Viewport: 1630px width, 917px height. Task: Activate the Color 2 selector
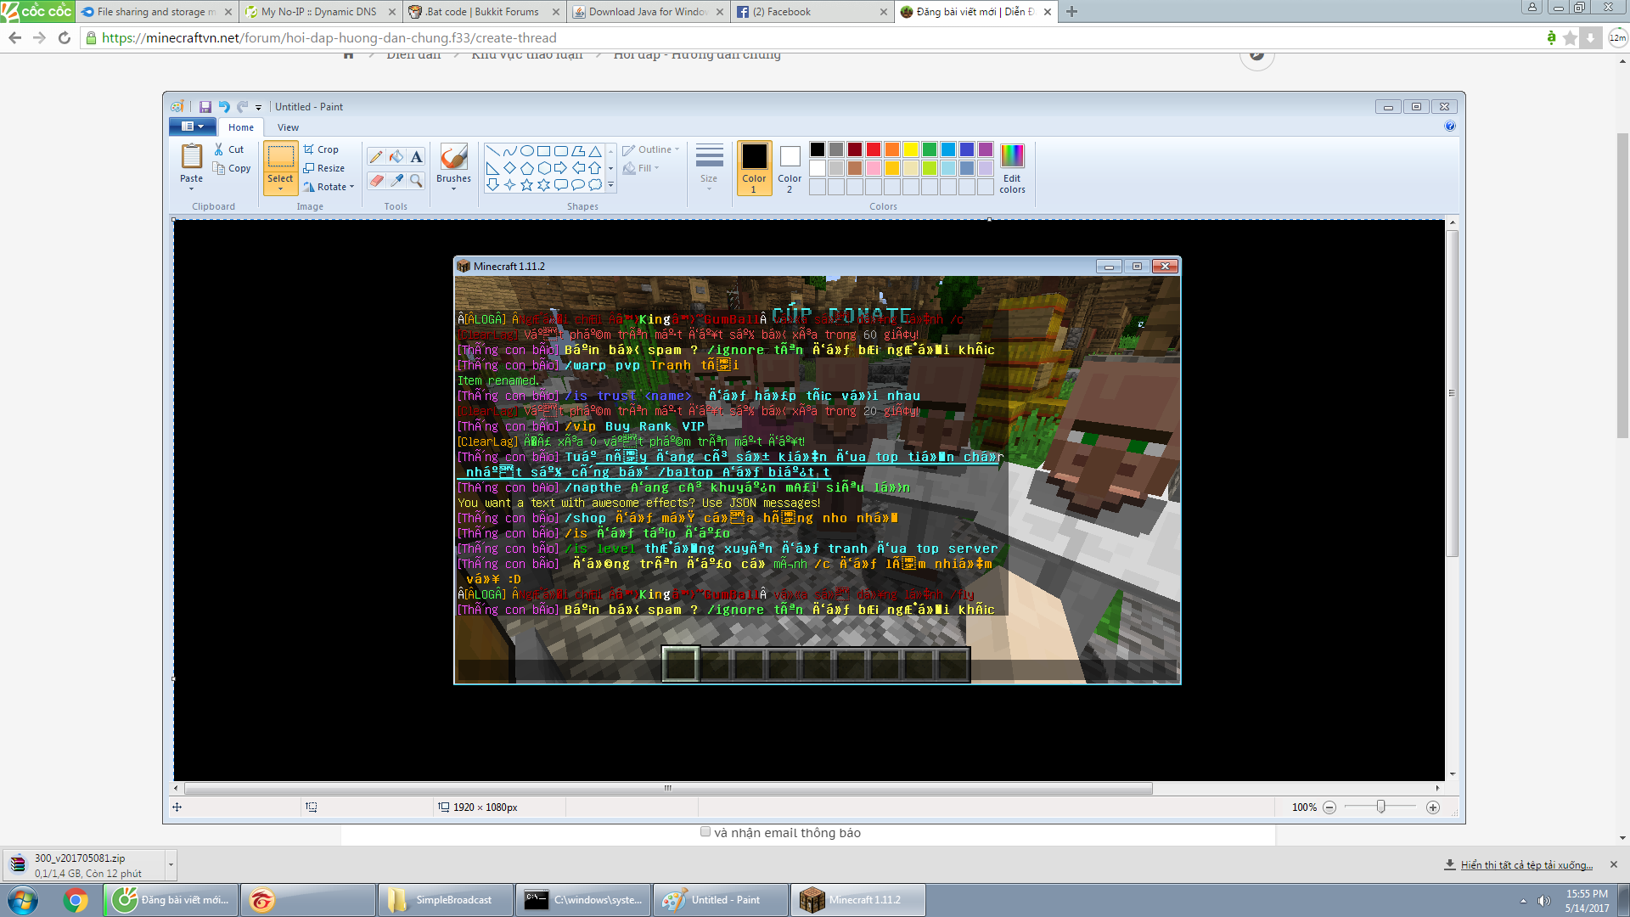click(x=790, y=168)
